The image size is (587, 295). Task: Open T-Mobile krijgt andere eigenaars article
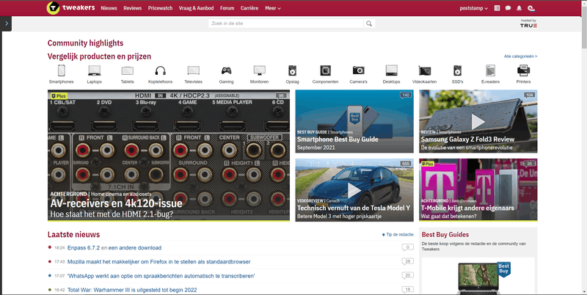(478, 190)
